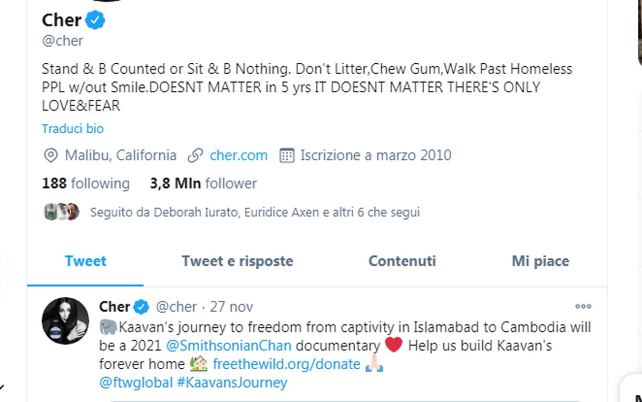Open the three-dot more menu on tweet
Image resolution: width=642 pixels, height=402 pixels.
[x=583, y=306]
